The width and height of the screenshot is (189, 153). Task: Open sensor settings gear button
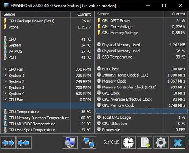pos(161,142)
